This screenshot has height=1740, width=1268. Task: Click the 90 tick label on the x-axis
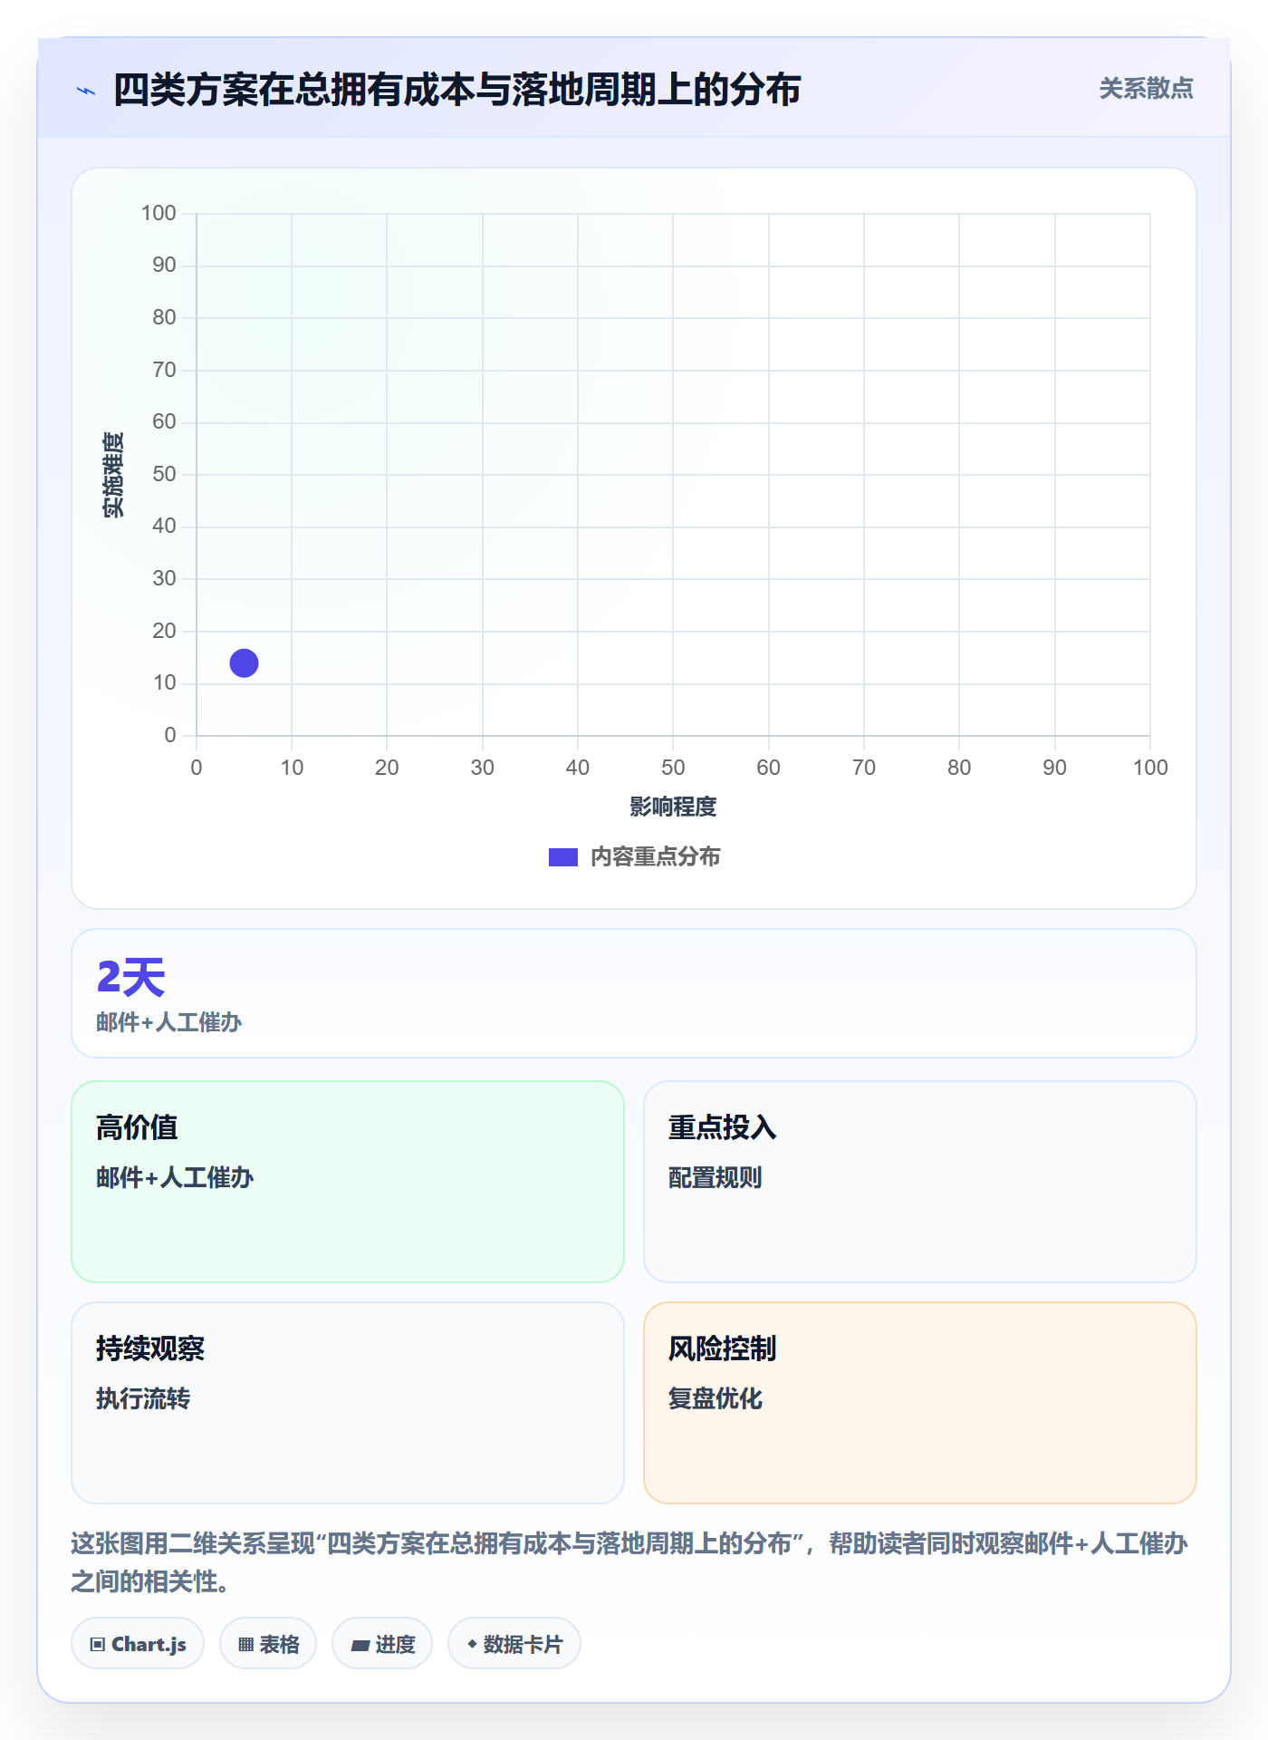[1054, 768]
